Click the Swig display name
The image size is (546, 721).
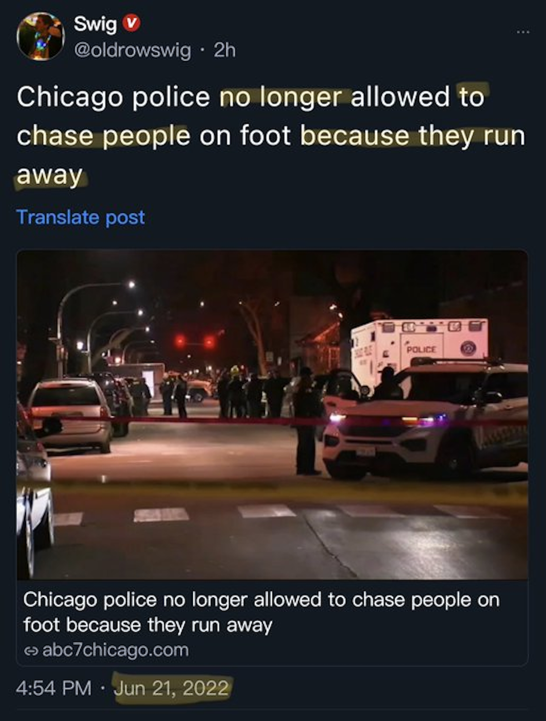(x=95, y=24)
